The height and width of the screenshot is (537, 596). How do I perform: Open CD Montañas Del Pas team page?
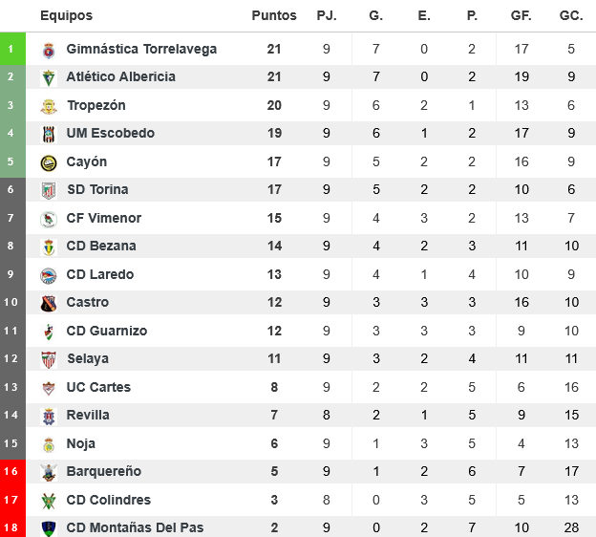click(x=135, y=527)
